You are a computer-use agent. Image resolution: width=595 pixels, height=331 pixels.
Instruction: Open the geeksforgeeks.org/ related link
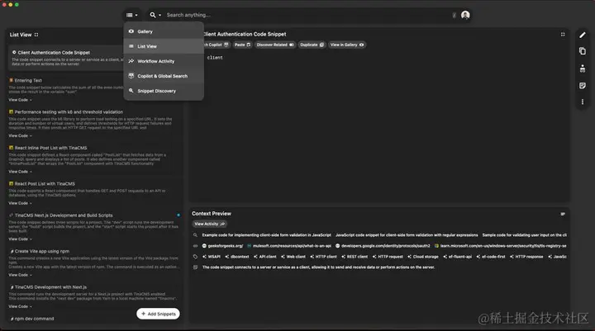coord(222,246)
